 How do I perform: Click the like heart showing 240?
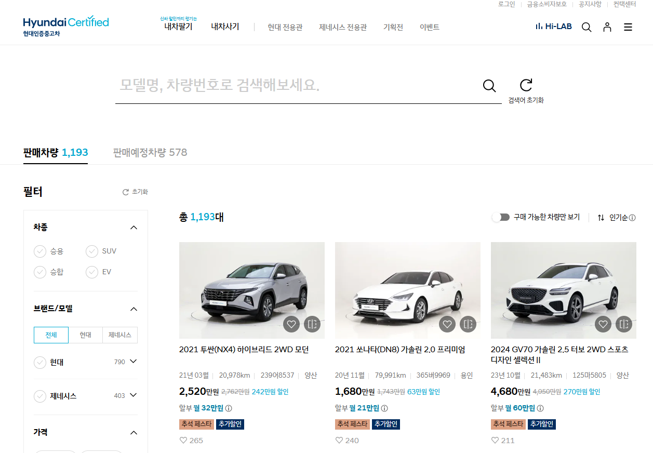pos(339,440)
